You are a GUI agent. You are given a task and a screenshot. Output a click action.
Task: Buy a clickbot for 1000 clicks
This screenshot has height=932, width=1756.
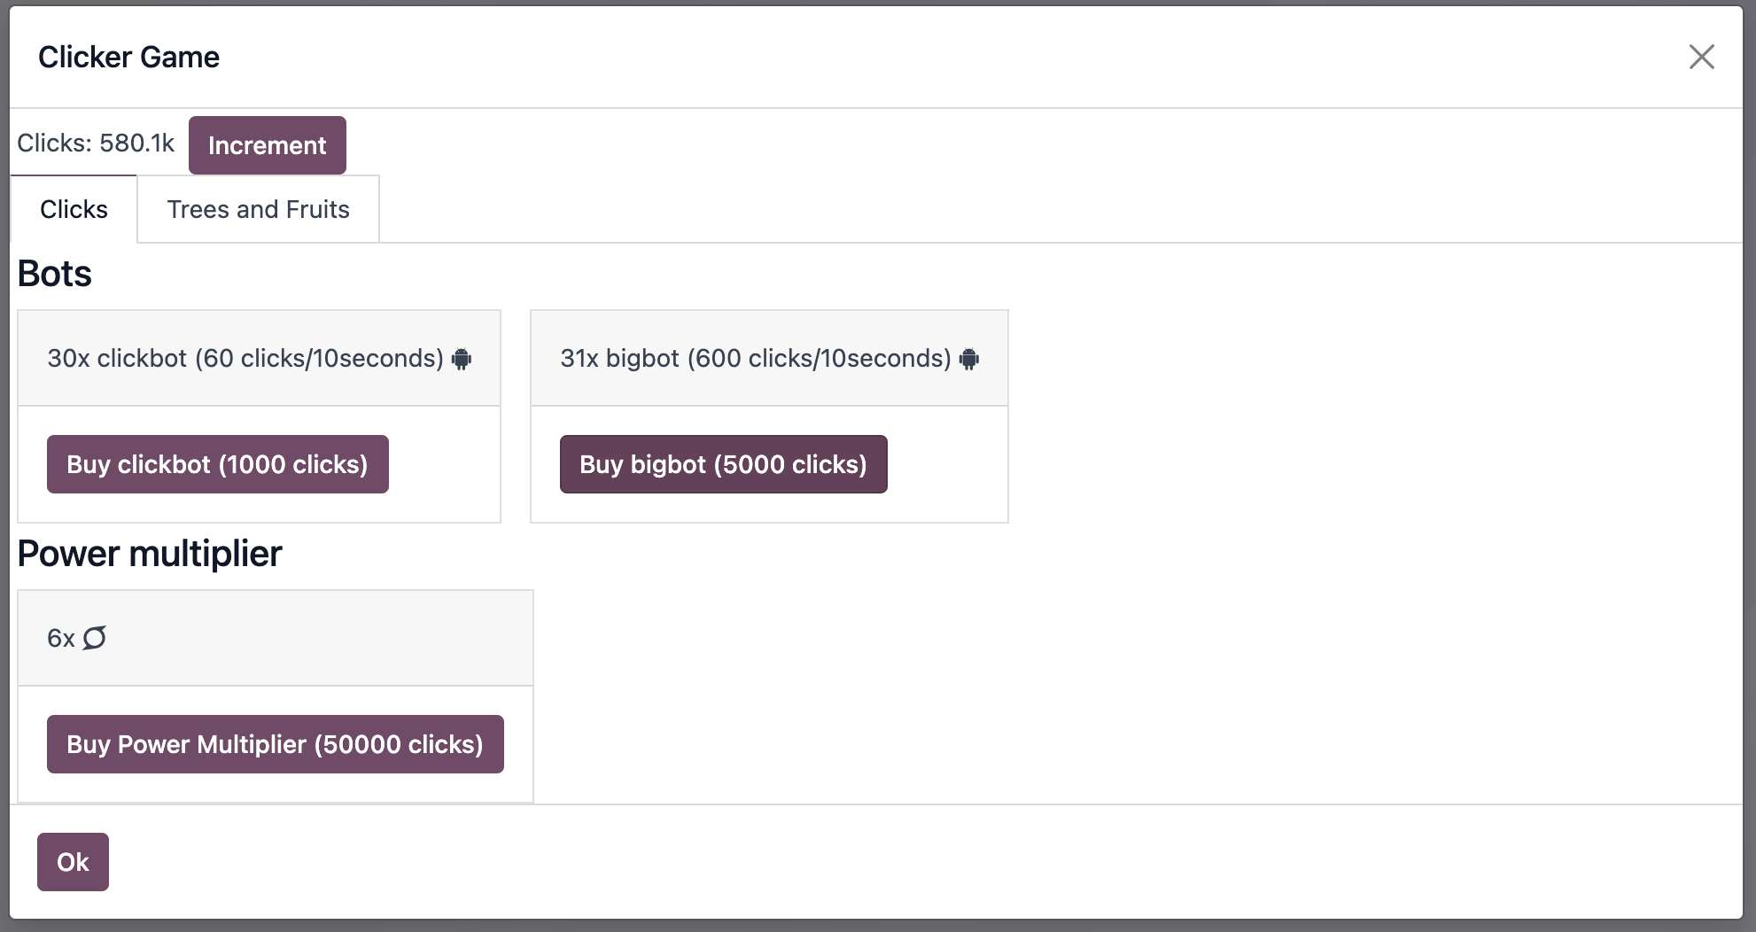point(217,464)
